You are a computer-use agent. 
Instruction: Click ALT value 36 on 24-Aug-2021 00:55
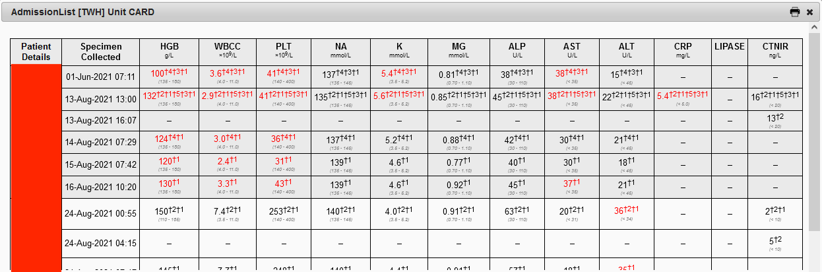tap(627, 211)
